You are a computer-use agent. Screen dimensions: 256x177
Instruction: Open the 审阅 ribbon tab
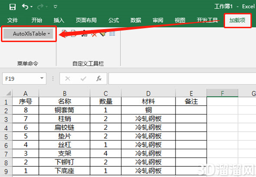tap(158, 20)
